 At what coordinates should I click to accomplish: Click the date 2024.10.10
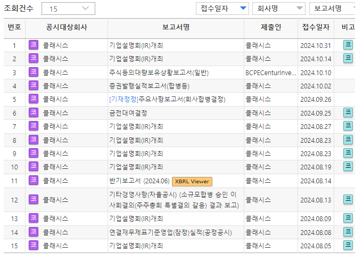click(316, 73)
